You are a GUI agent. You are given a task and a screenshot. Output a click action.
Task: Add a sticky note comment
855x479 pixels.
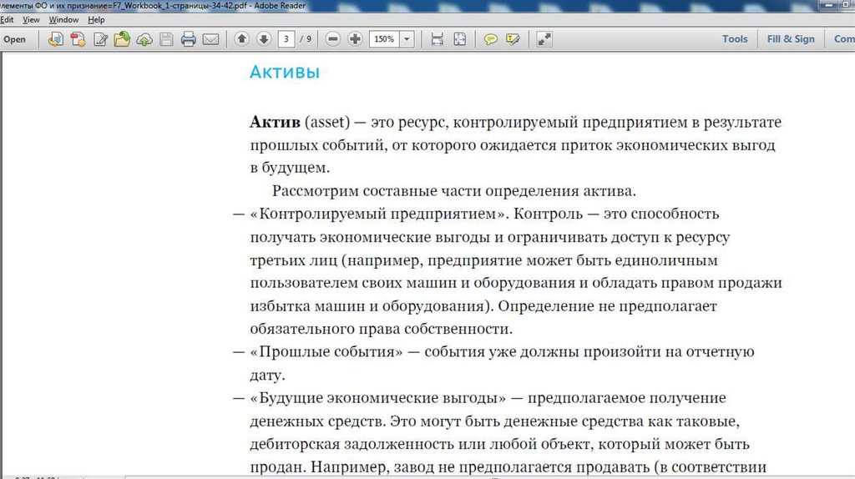click(491, 39)
